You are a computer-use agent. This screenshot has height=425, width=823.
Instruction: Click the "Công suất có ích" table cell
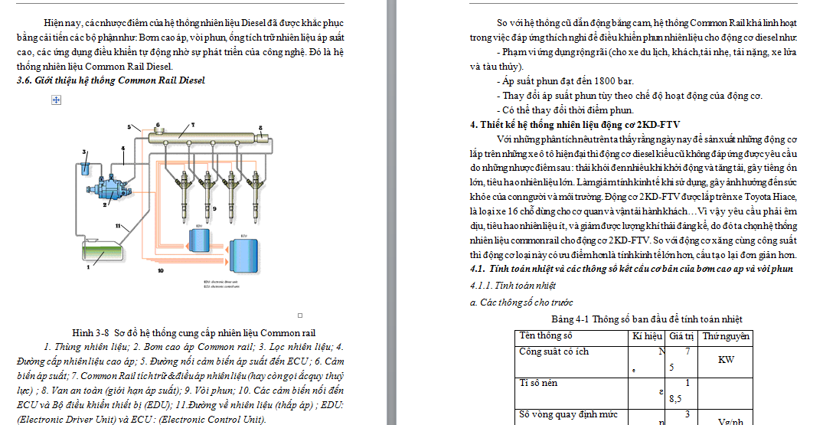pos(572,361)
